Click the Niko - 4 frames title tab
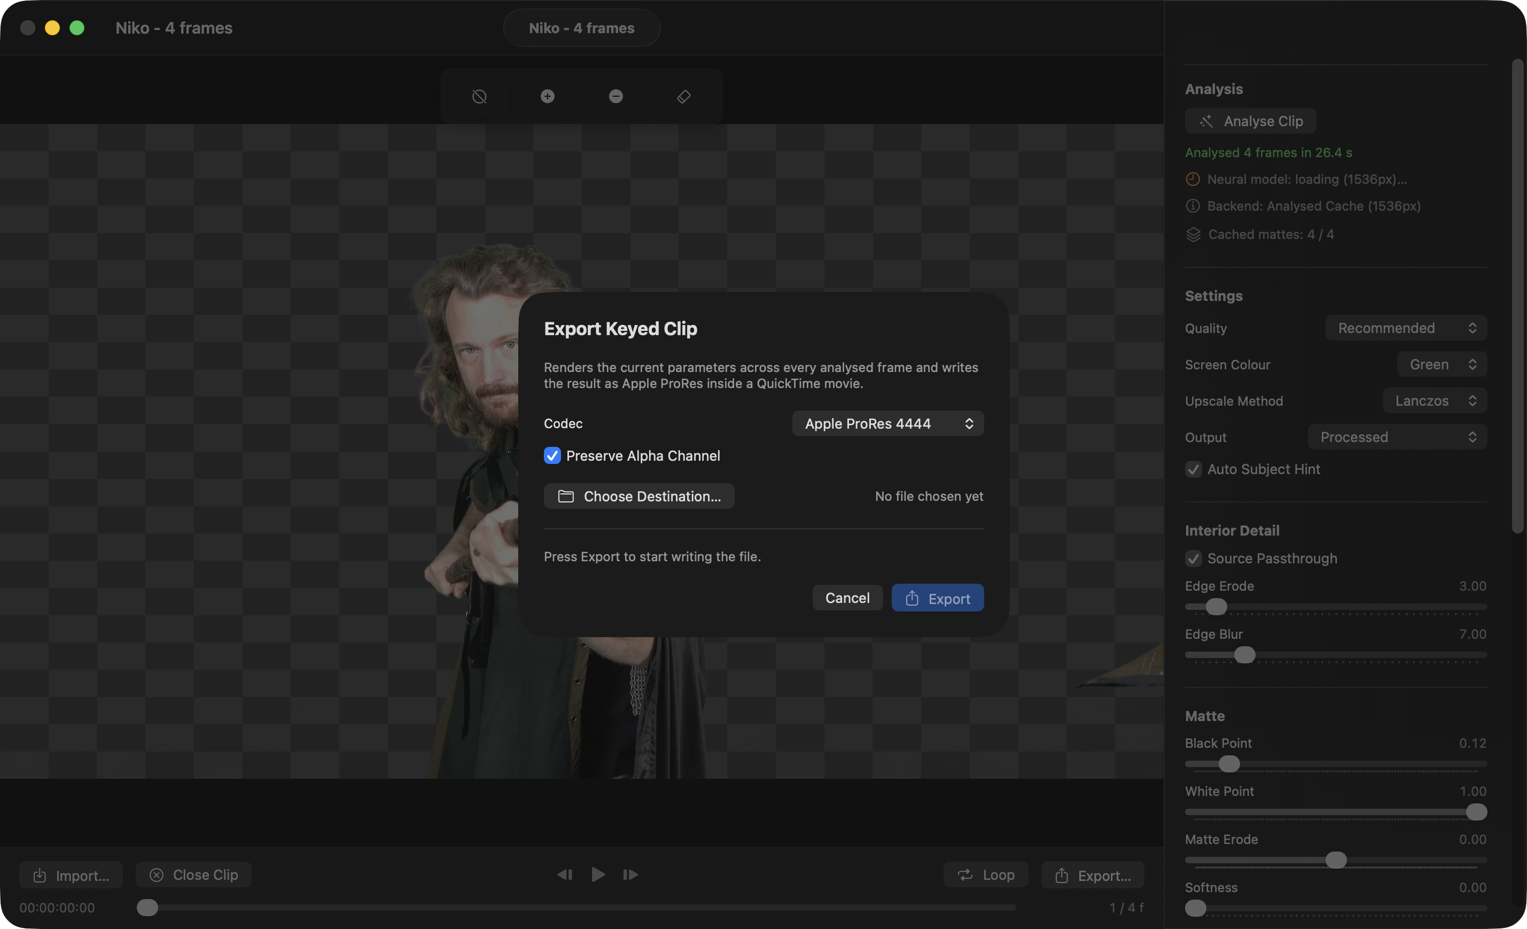The image size is (1527, 929). (581, 28)
